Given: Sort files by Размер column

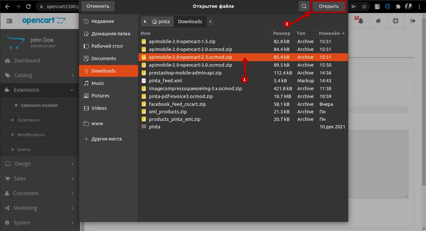Looking at the screenshot, I should pos(283,33).
